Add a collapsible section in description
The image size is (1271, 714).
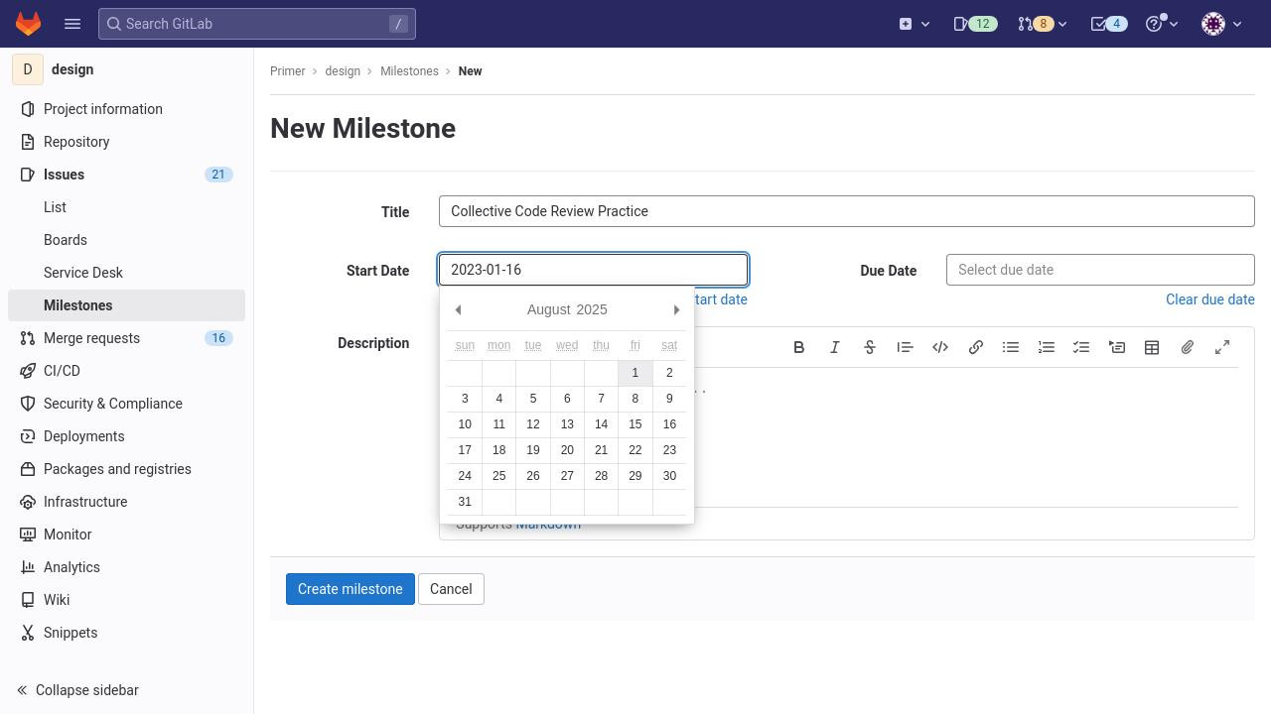(x=1117, y=347)
